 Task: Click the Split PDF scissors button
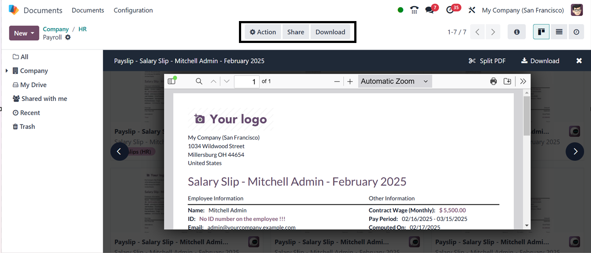pos(487,61)
